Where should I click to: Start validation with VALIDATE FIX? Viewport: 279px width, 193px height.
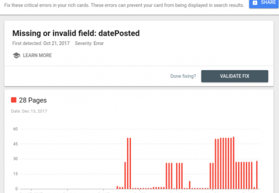click(234, 76)
